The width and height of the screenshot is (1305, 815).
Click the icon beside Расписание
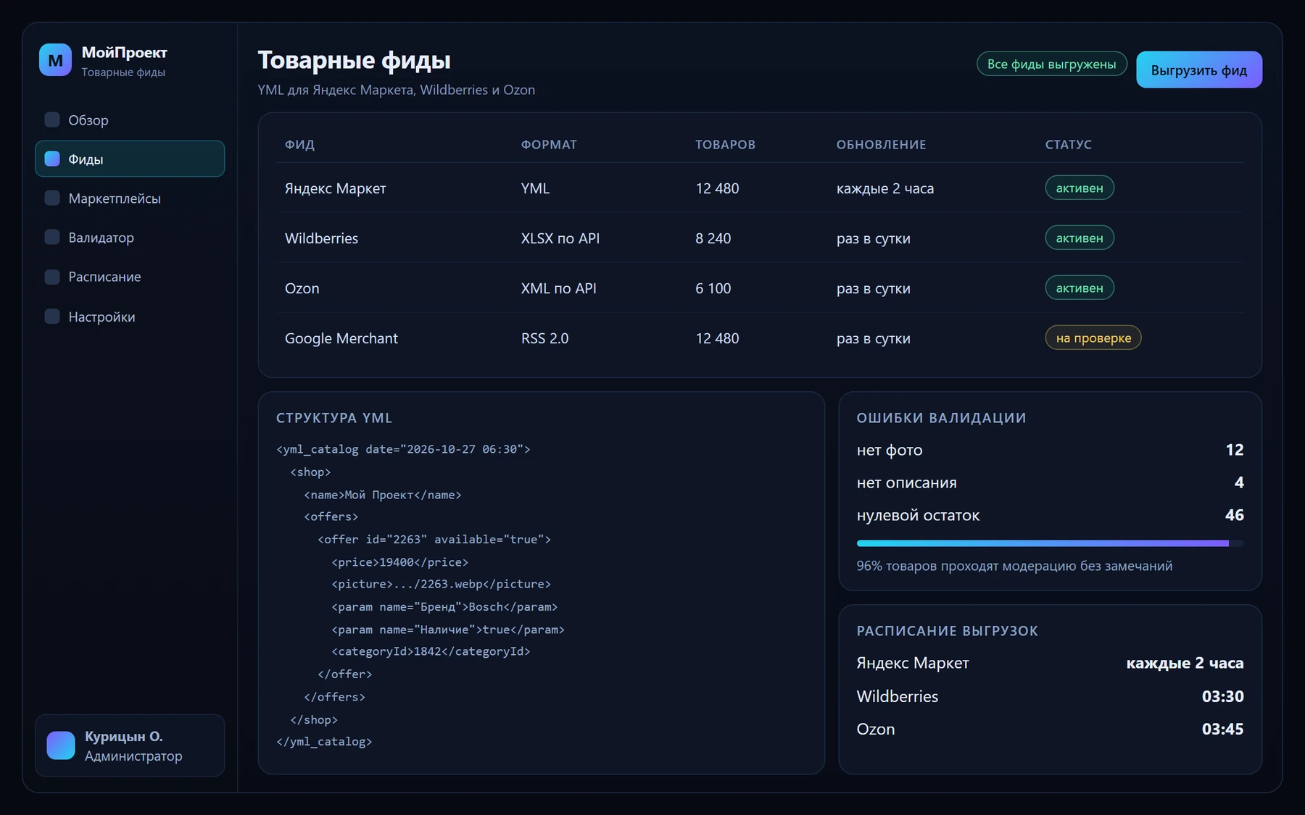[x=52, y=277]
